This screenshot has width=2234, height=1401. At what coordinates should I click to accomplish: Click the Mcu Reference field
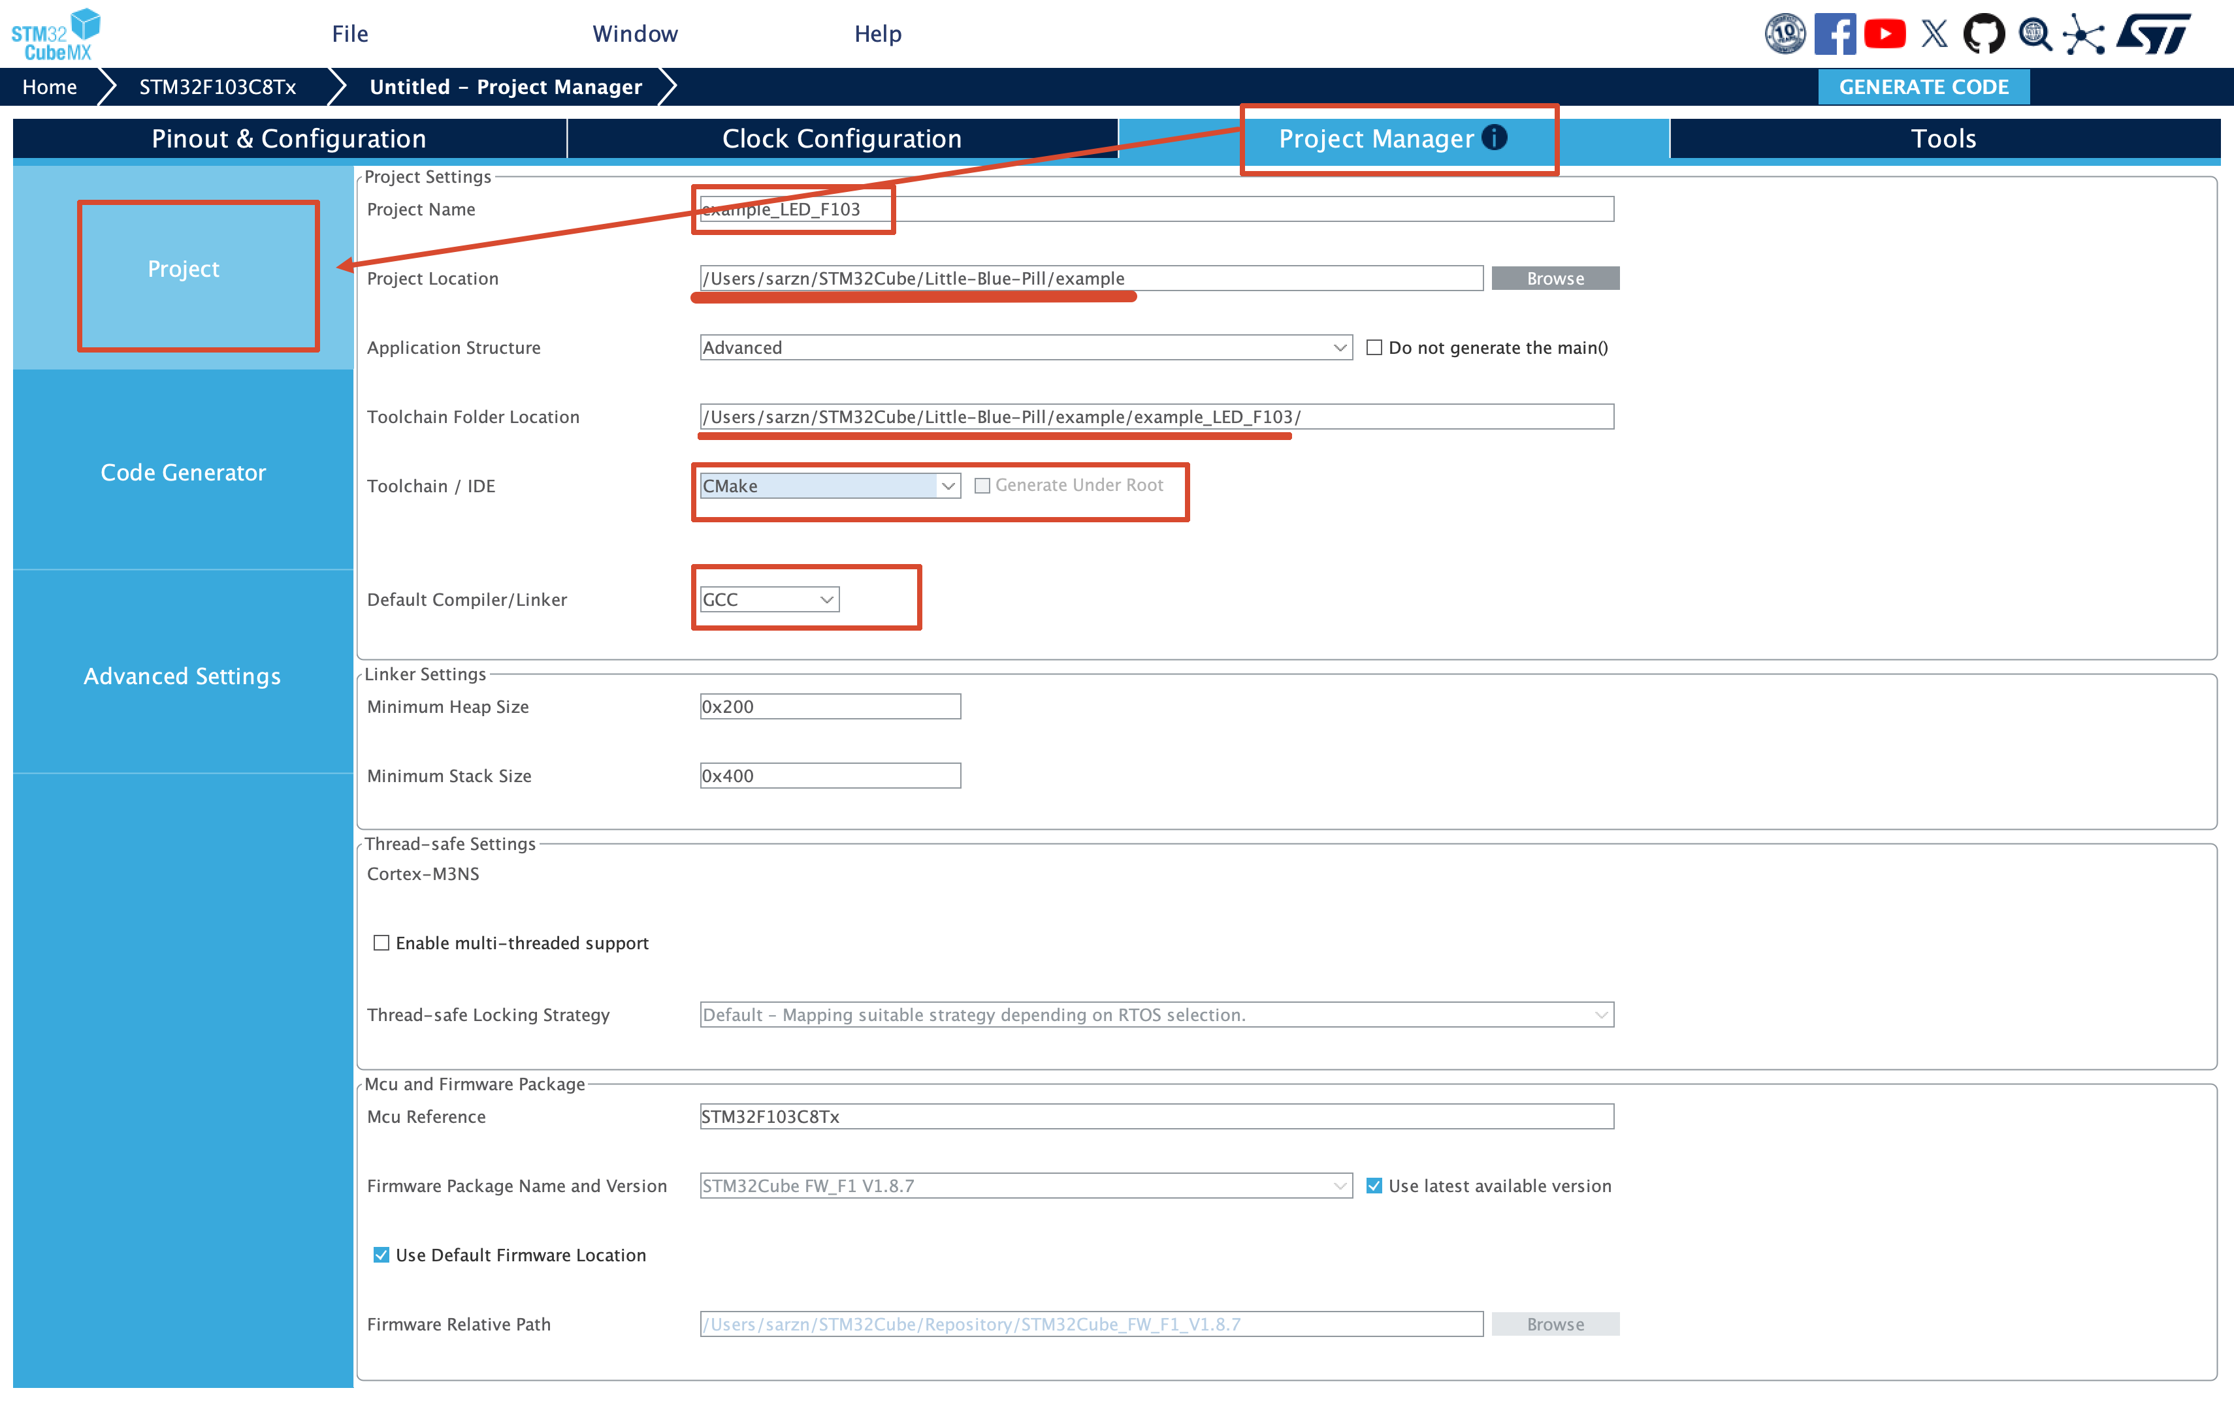[x=1156, y=1116]
